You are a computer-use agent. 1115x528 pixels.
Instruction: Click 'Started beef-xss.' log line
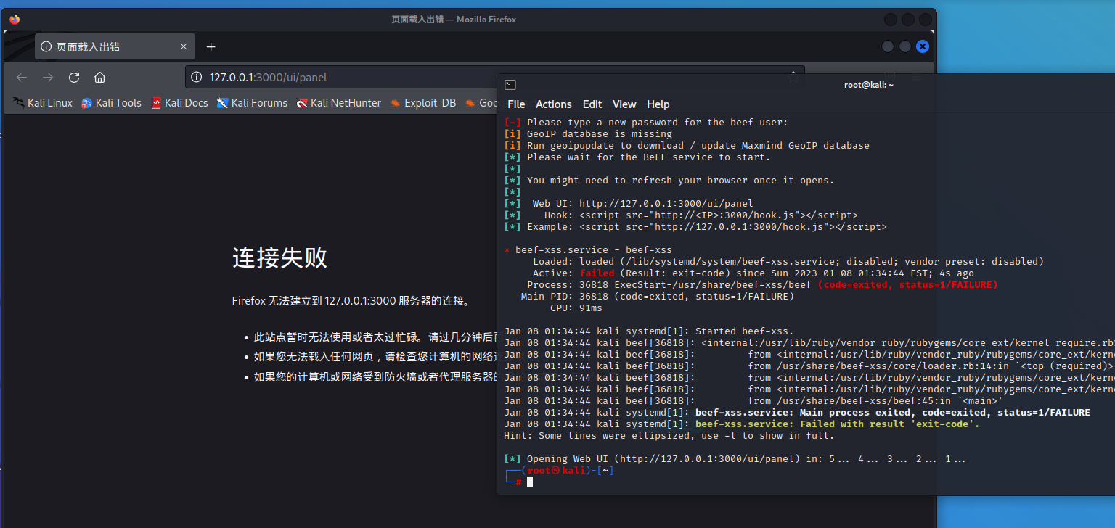click(x=649, y=331)
